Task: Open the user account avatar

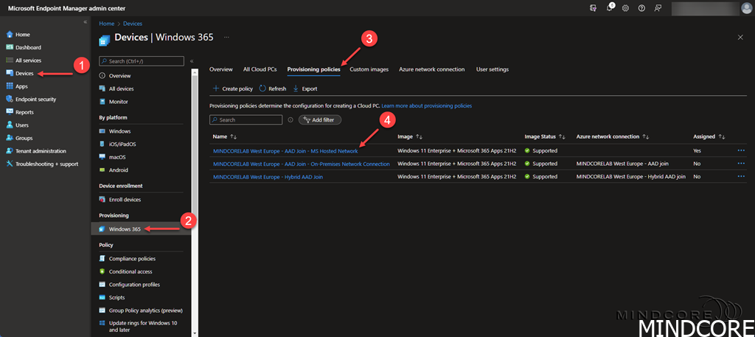Action: click(745, 8)
